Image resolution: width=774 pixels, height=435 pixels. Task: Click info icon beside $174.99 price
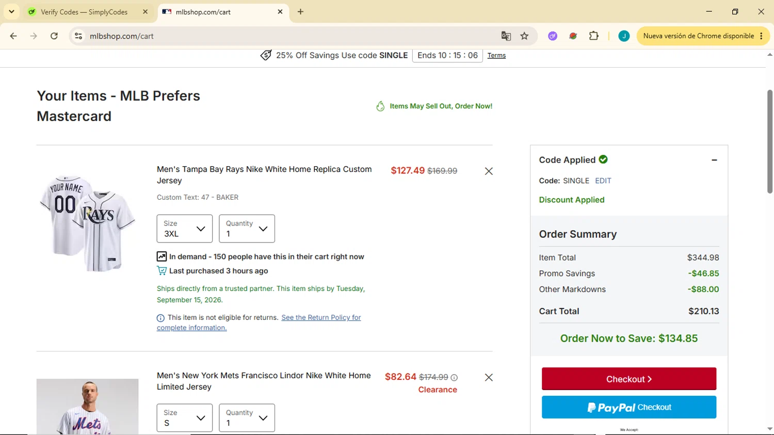coord(454,378)
